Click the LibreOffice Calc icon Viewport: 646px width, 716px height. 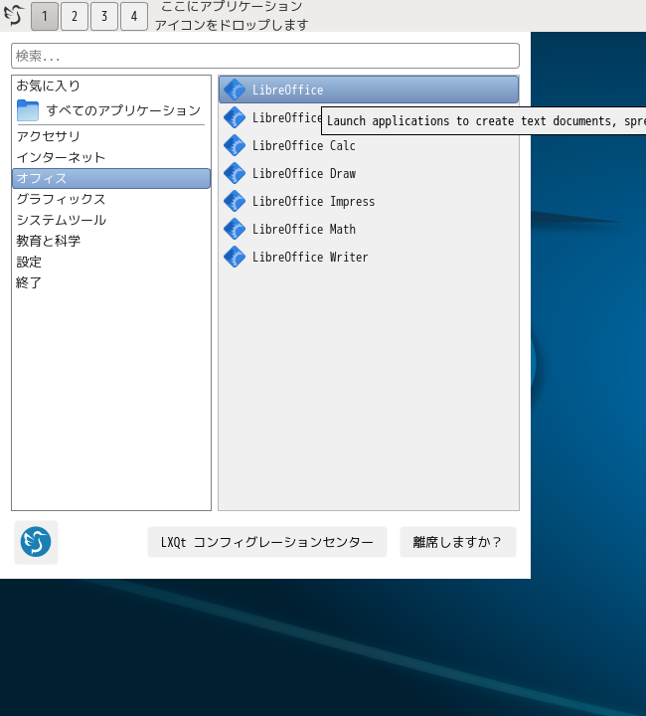235,145
